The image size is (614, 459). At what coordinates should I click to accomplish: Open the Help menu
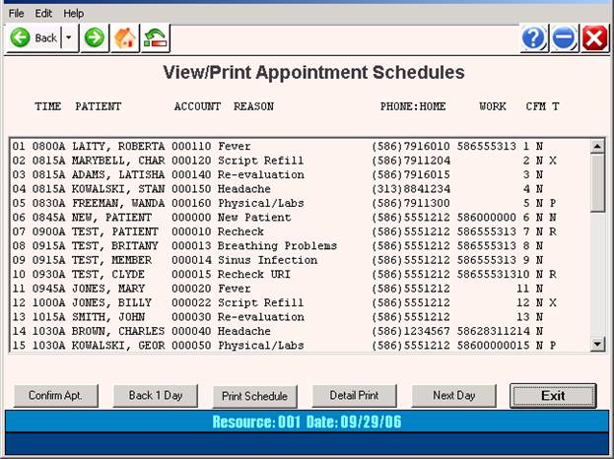[x=74, y=14]
